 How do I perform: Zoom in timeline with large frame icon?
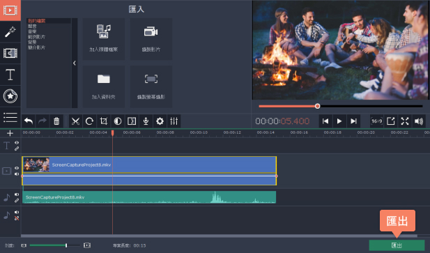(87, 245)
